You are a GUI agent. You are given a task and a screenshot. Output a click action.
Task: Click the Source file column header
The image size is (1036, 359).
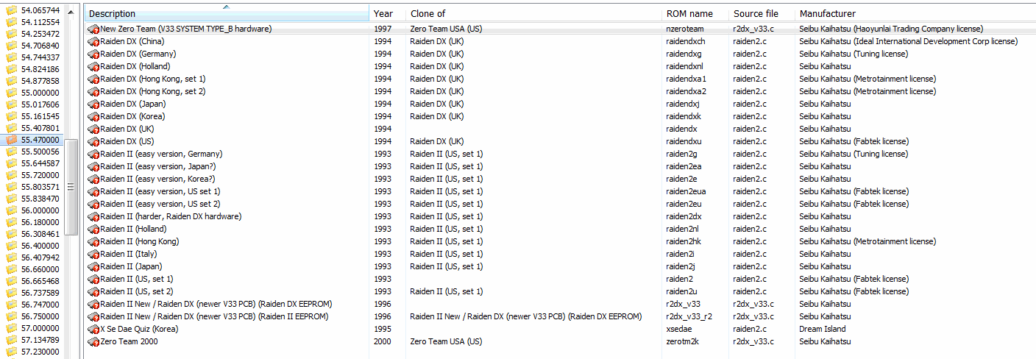pos(756,14)
